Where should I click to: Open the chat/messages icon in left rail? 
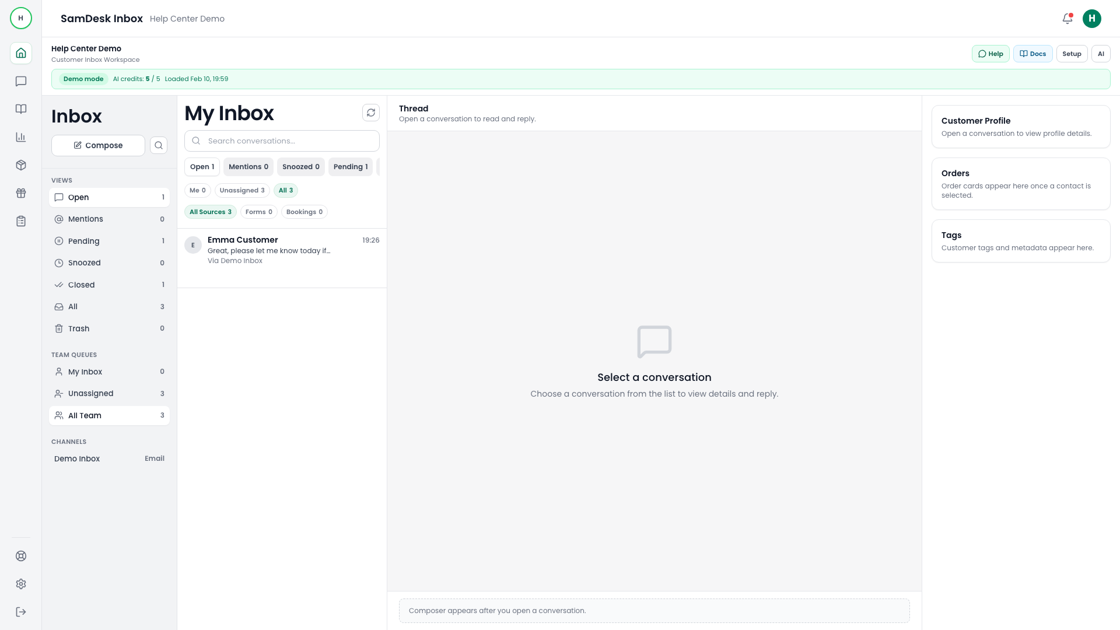(x=21, y=81)
